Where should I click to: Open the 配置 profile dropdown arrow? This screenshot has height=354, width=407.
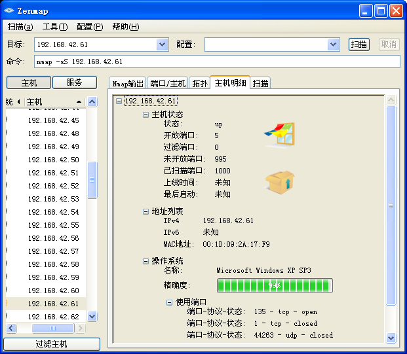[x=334, y=44]
